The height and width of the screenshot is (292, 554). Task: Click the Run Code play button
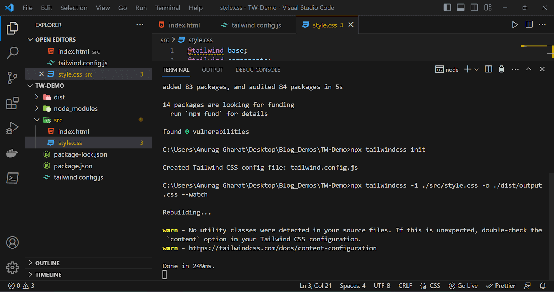515,25
